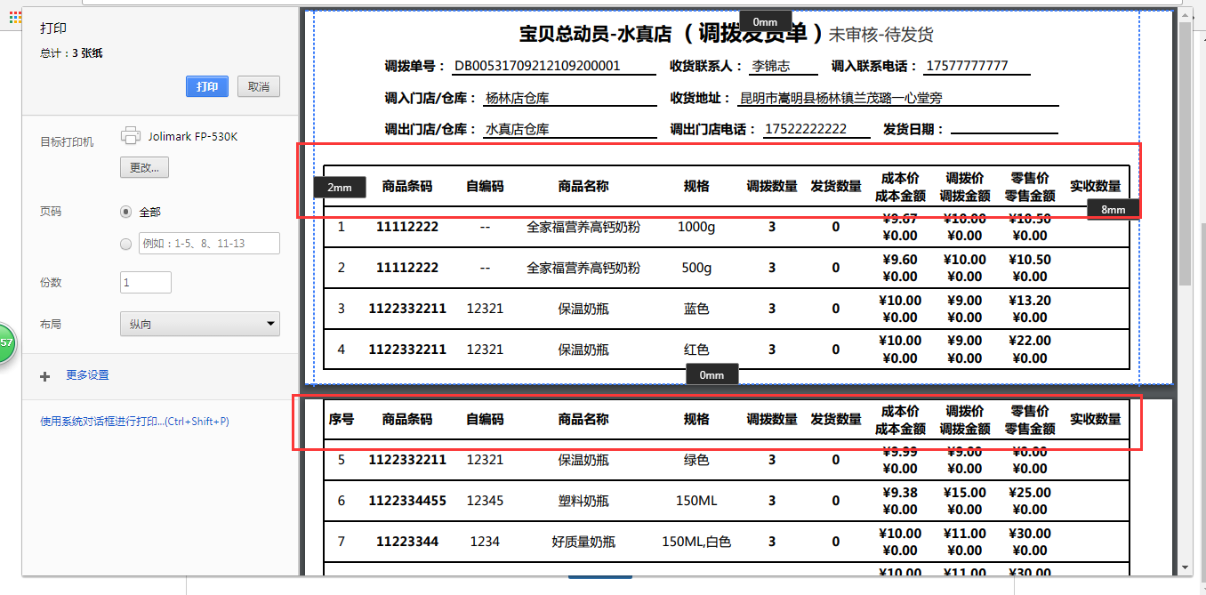
Task: Click barcode 1122334455 in row 6
Action: (x=407, y=501)
